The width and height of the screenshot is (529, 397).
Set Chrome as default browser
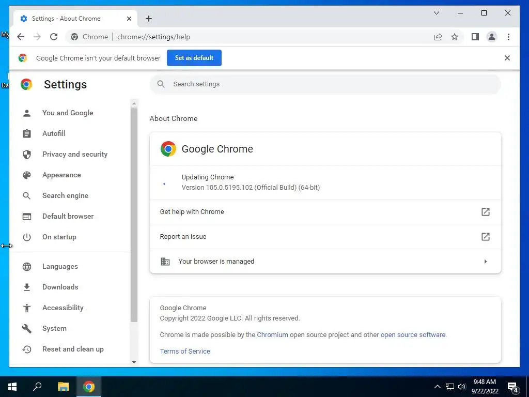[194, 58]
